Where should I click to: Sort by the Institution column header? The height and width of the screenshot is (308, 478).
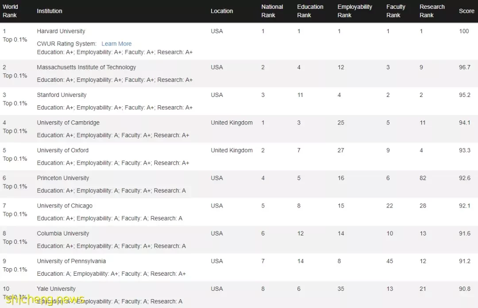pos(50,11)
